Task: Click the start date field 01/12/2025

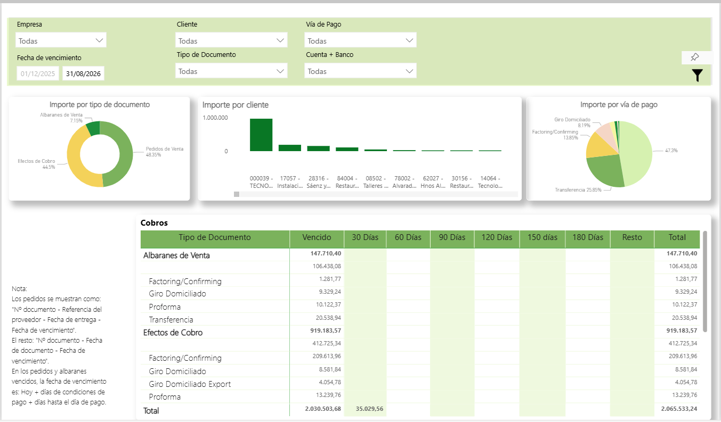Action: tap(38, 74)
